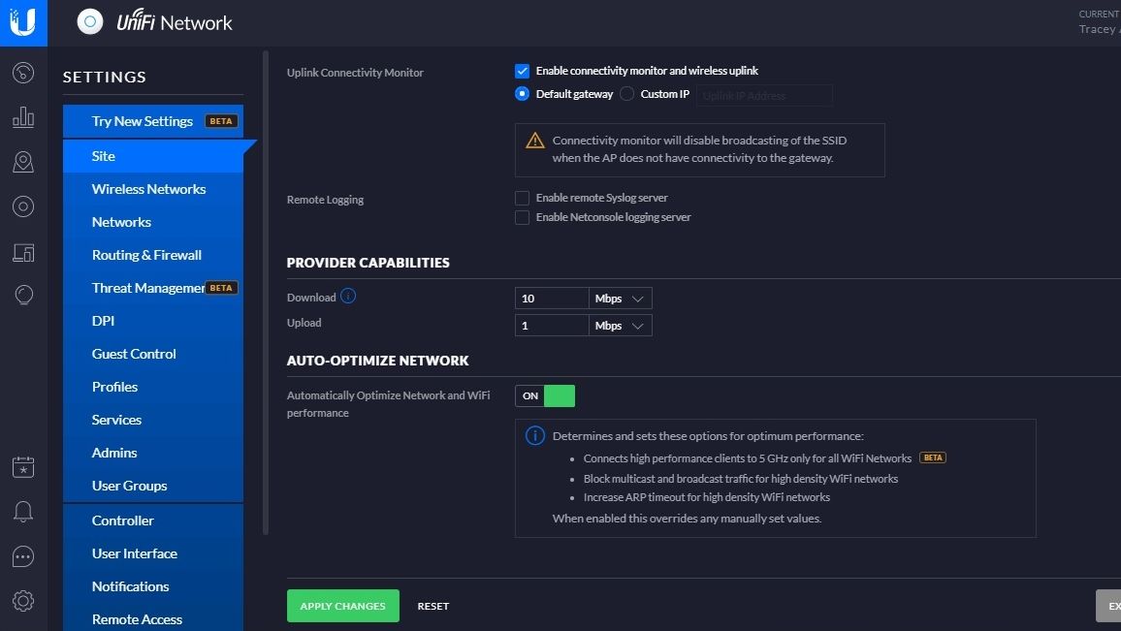This screenshot has height=631, width=1121.
Task: Uncheck Enable connectivity monitor and wireless uplink
Action: 523,71
